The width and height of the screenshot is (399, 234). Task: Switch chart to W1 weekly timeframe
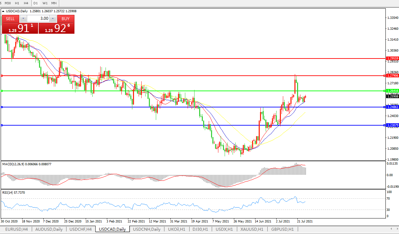45,3
